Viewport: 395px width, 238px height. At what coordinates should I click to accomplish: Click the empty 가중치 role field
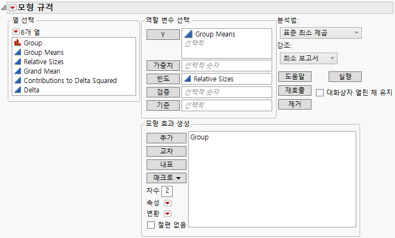227,65
